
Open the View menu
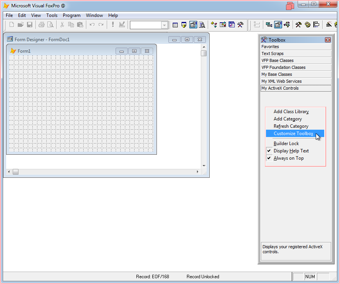coord(36,15)
